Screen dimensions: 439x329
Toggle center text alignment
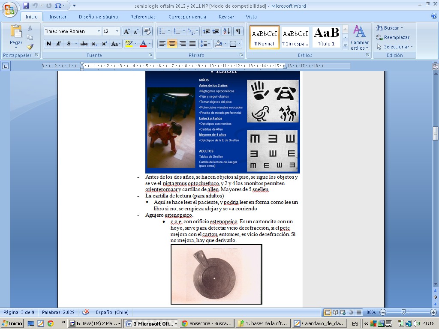point(172,44)
